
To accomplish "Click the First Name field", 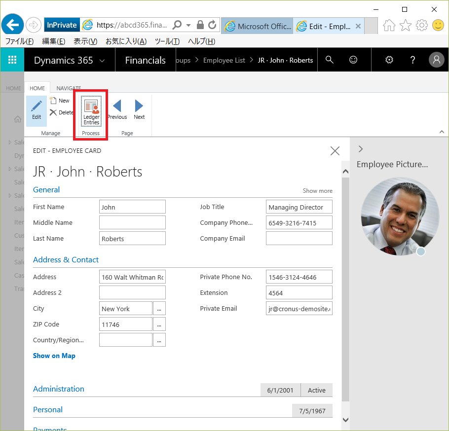I will [132, 207].
